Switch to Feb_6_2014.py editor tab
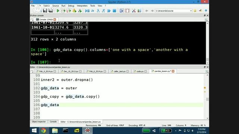Image resolution: width=239 pixels, height=134 pixels. (x=96, y=71)
